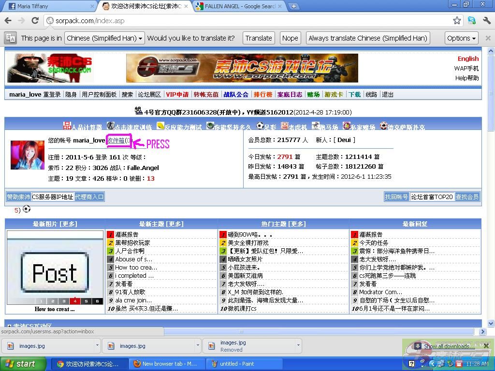The image size is (495, 371).
Task: Select slide 4 on the image carousel
Action: 75,301
